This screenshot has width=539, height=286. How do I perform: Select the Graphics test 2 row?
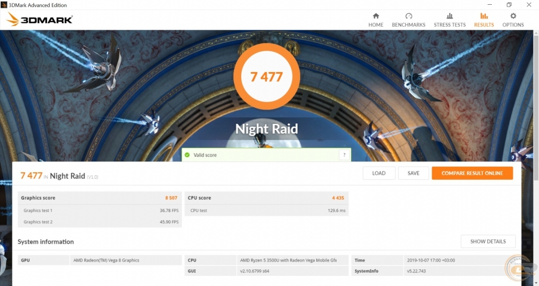100,222
